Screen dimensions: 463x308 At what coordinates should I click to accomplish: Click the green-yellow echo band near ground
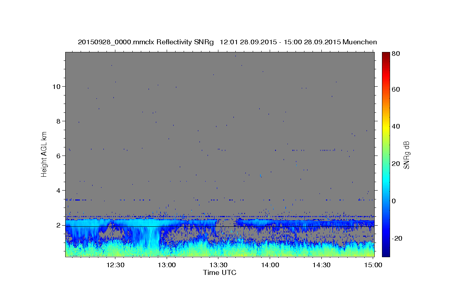(x=220, y=251)
